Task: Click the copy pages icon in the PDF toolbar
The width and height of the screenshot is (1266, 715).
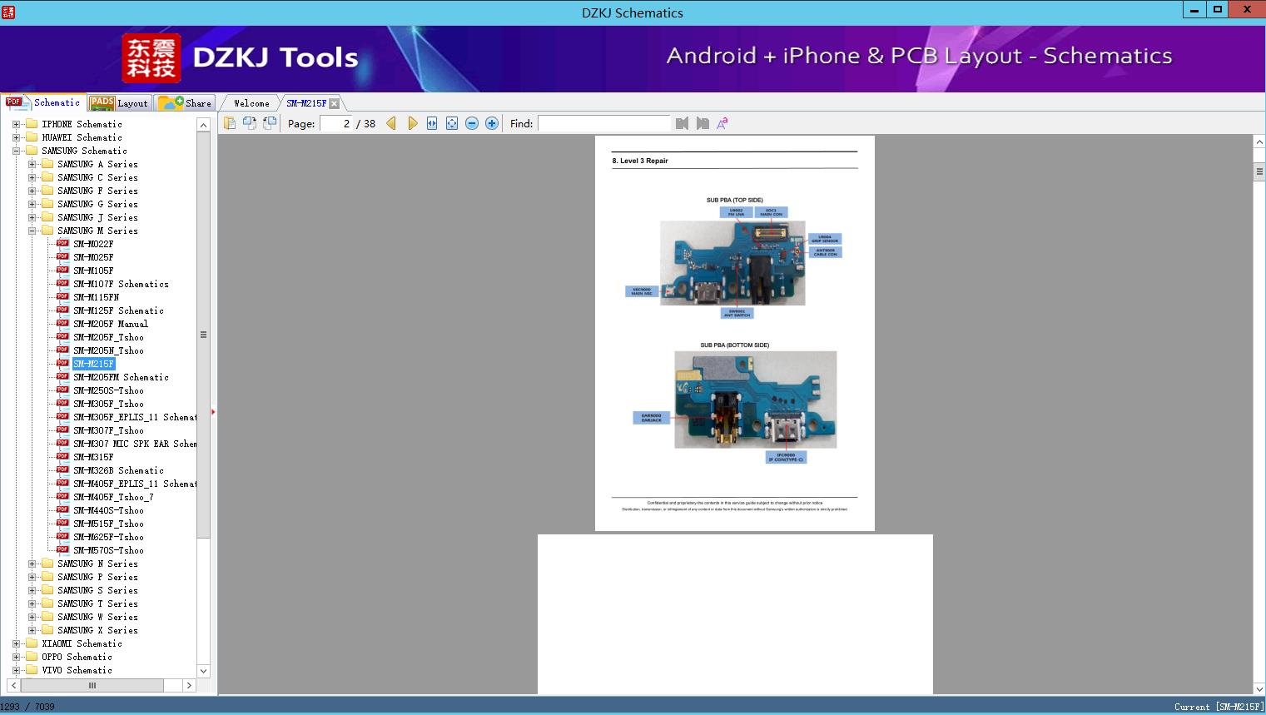Action: tap(230, 123)
